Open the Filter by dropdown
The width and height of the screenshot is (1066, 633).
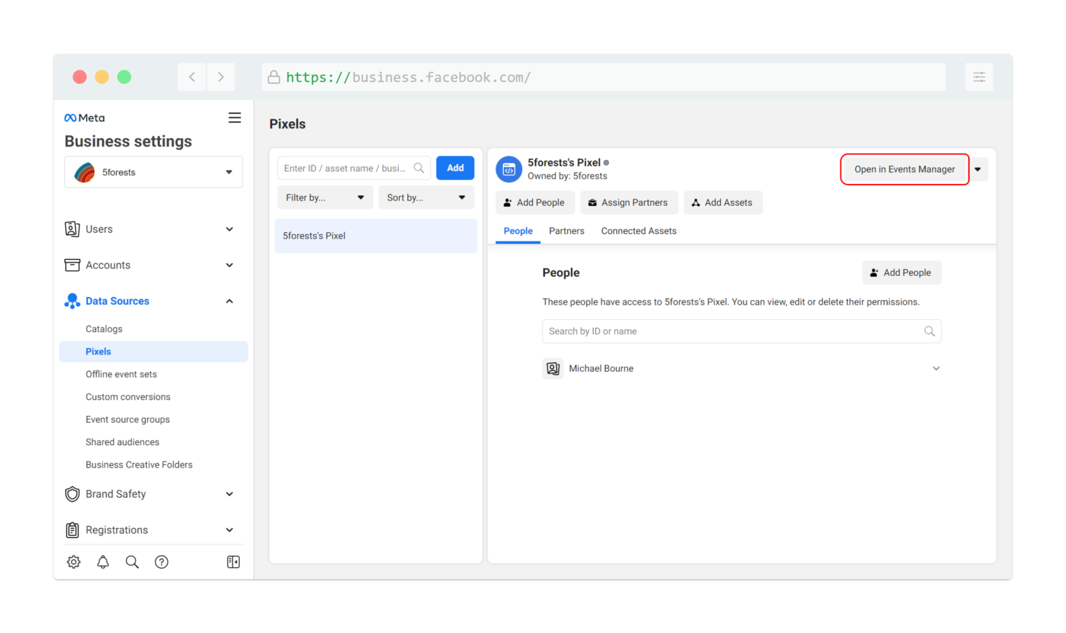point(325,197)
